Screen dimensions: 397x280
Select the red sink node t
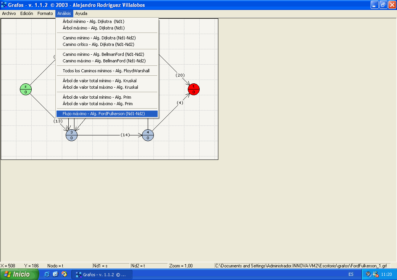pyautogui.click(x=194, y=89)
